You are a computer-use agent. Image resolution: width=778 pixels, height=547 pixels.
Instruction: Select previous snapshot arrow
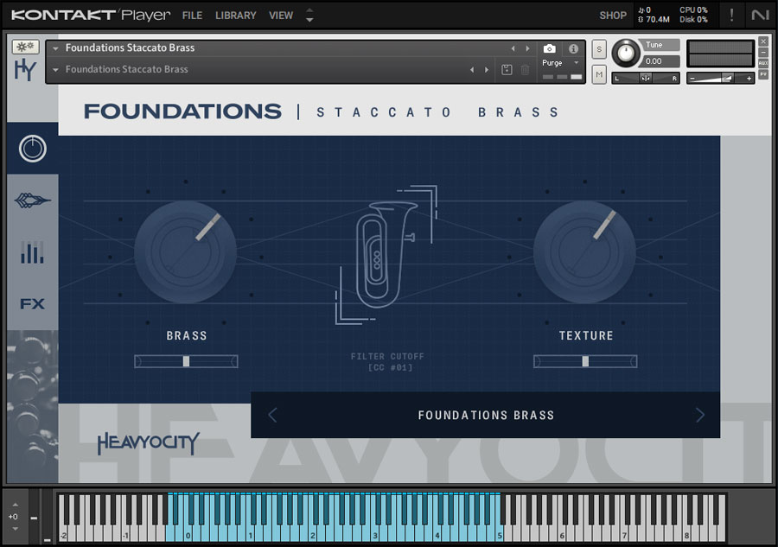[x=472, y=70]
